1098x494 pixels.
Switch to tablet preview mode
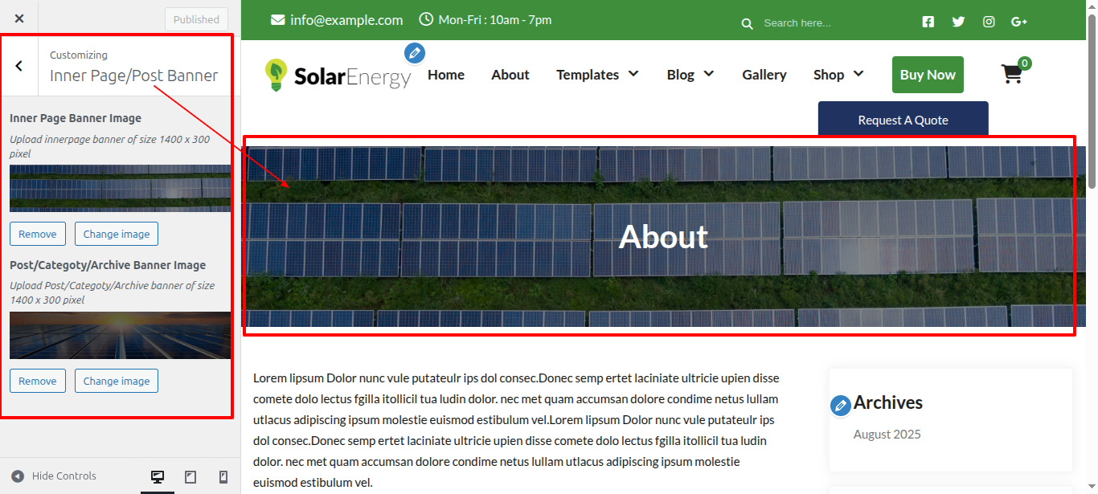click(x=191, y=476)
